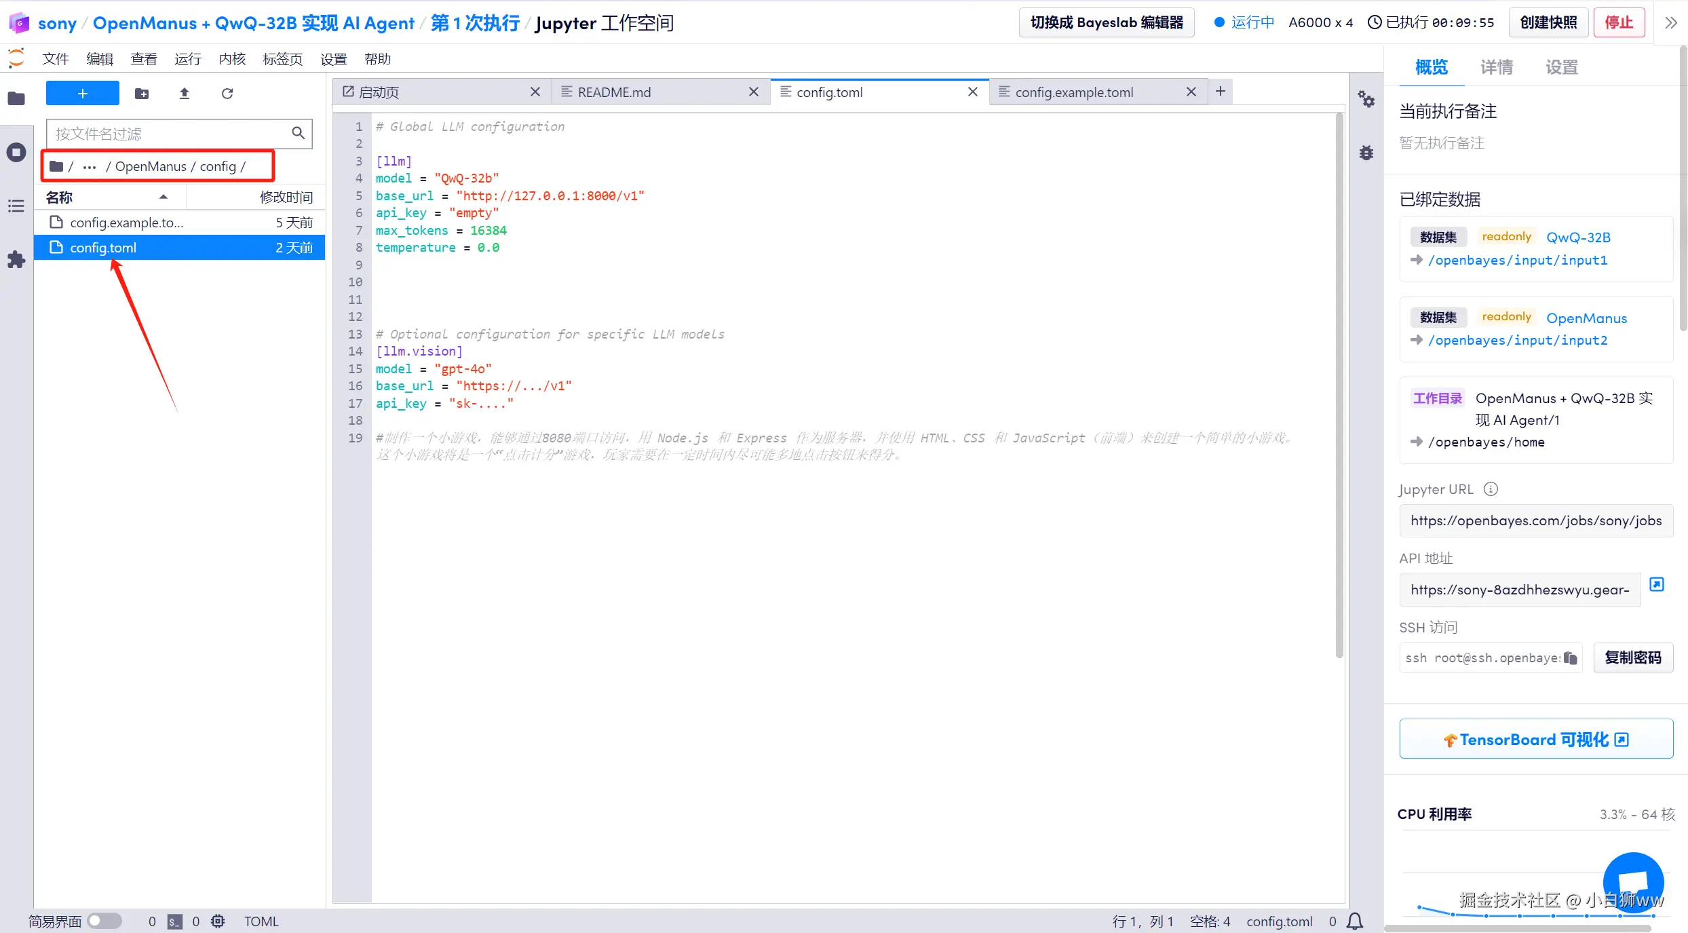Open the property inspector gears icon
This screenshot has height=933, width=1688.
(x=1366, y=100)
